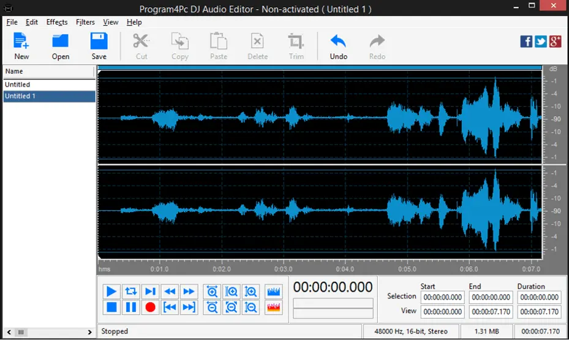Click the Name column header
Image resolution: width=569 pixels, height=340 pixels.
click(x=48, y=72)
